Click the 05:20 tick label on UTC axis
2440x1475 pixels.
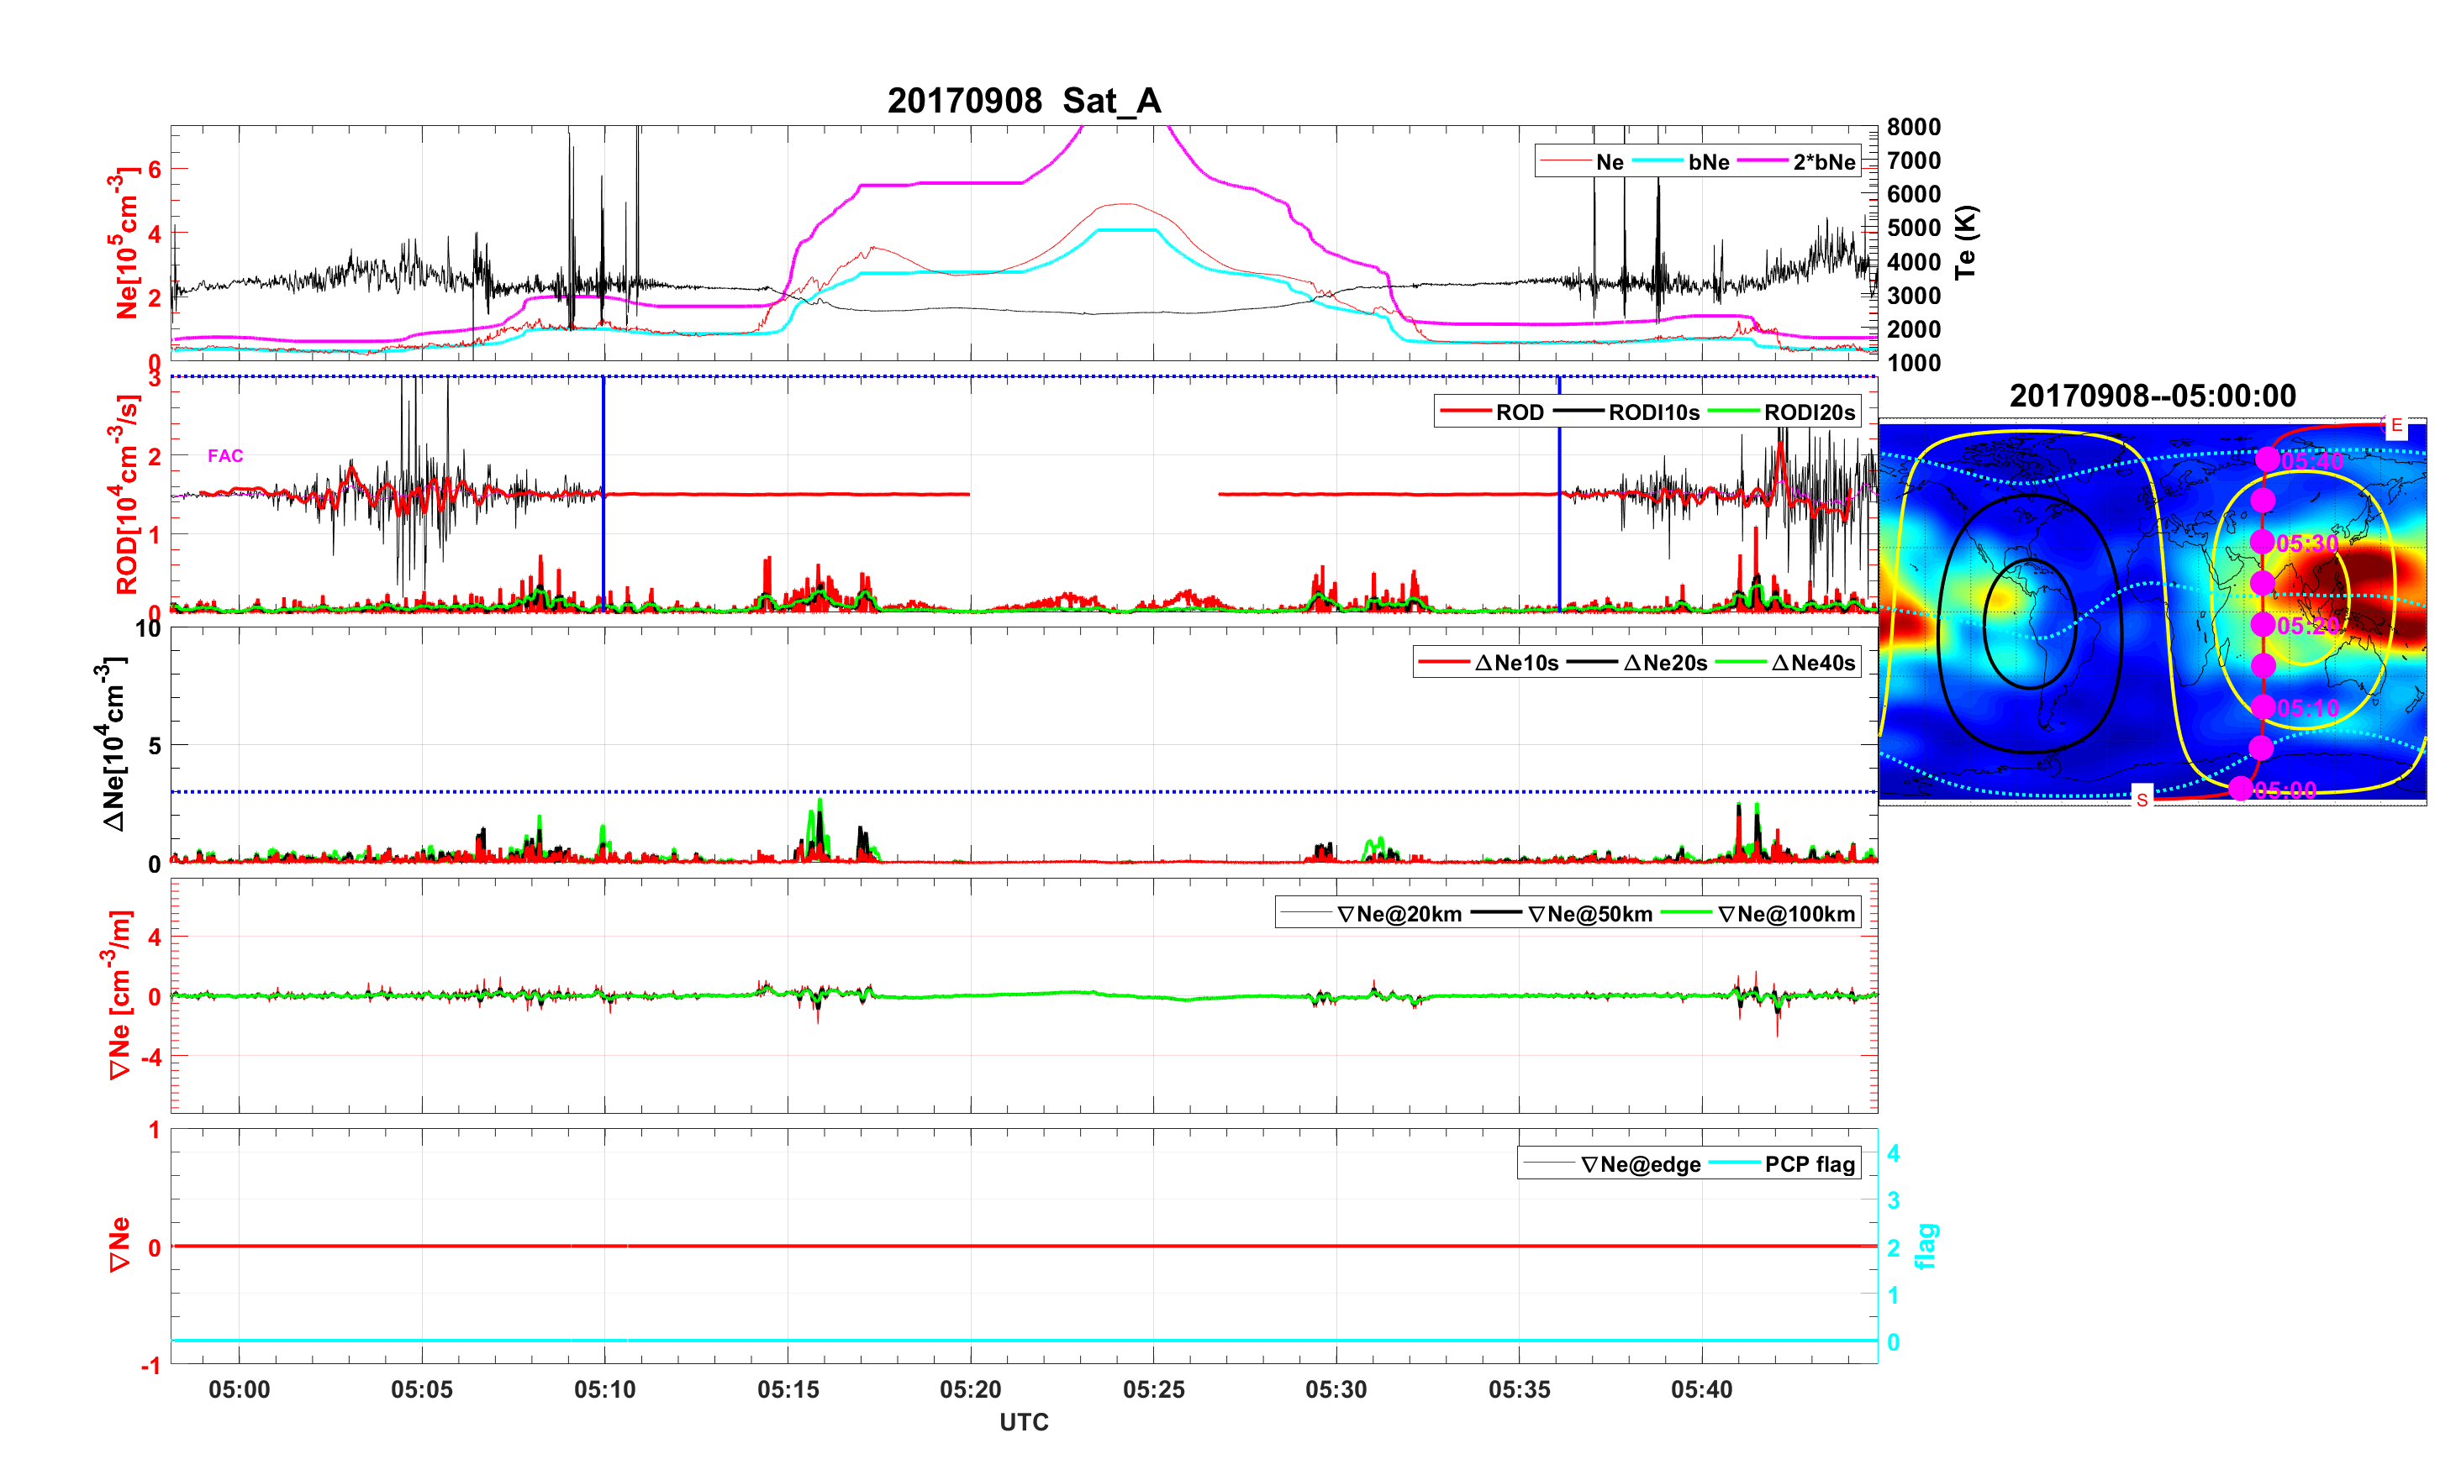971,1390
